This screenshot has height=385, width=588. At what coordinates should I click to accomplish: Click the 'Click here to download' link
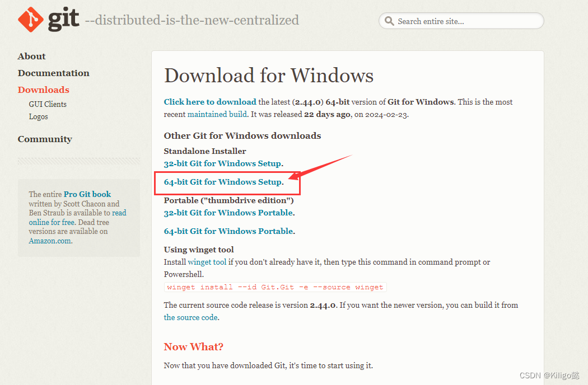[x=210, y=102]
